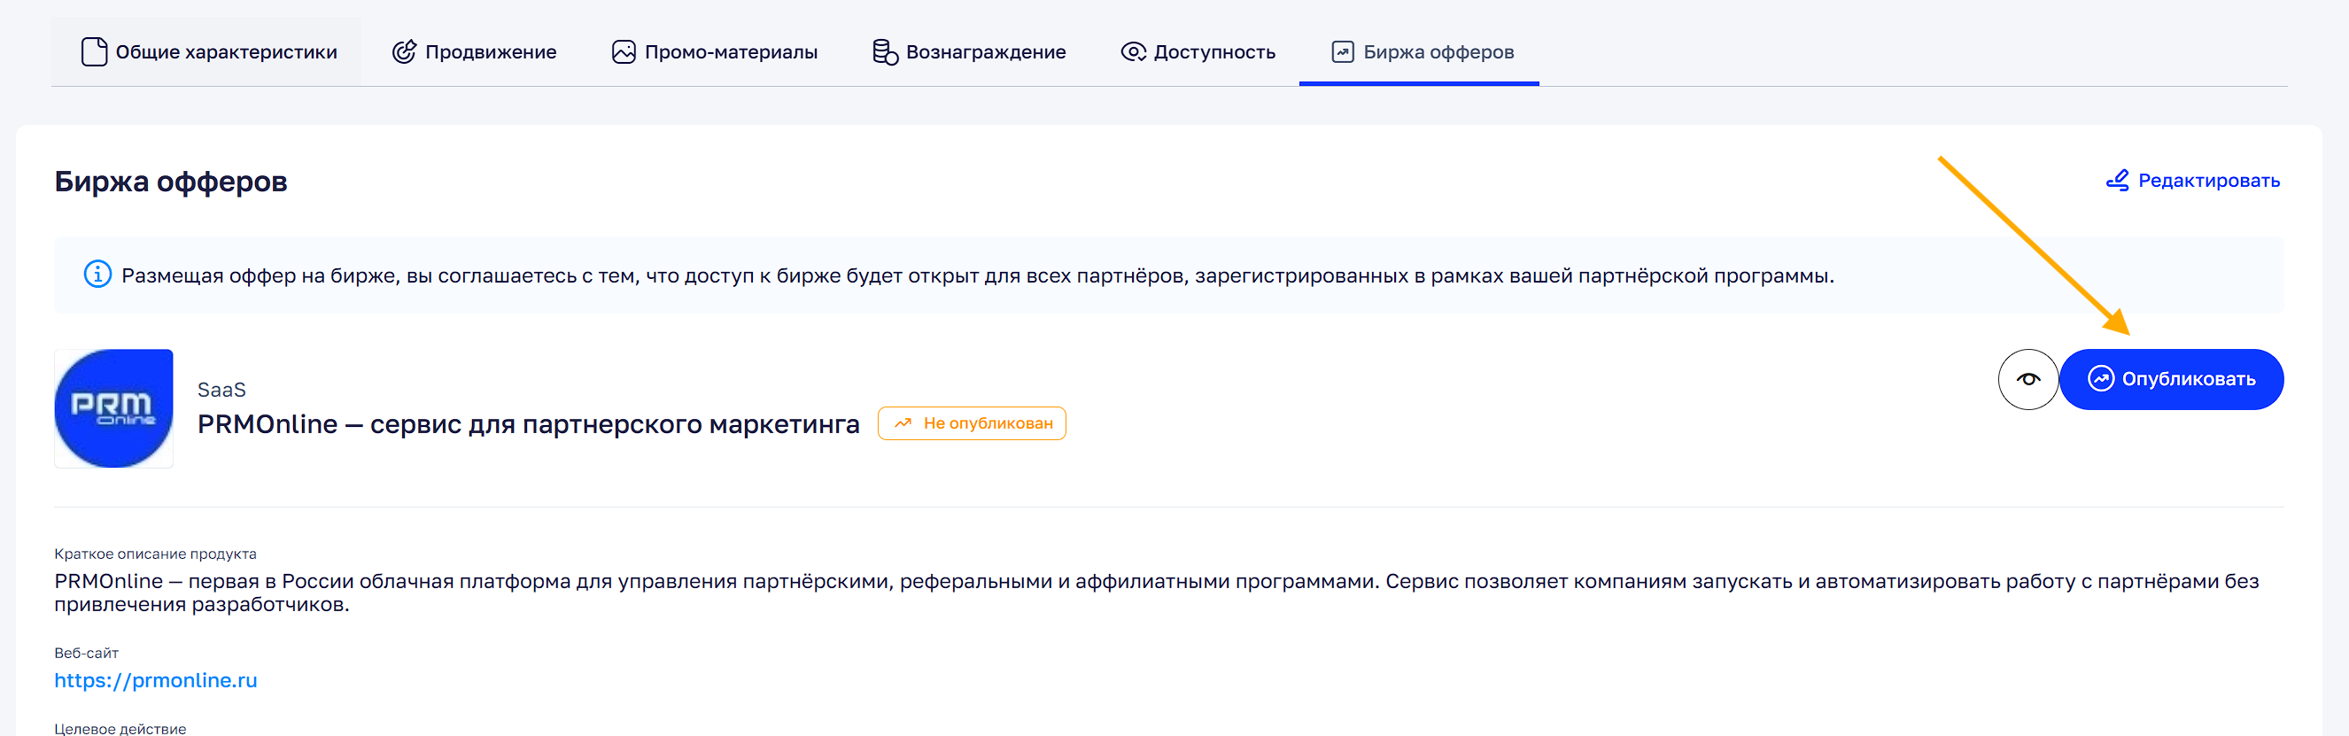Click the coins icon beside Вознаграждение
This screenshot has height=736, width=2349.
pyautogui.click(x=885, y=52)
